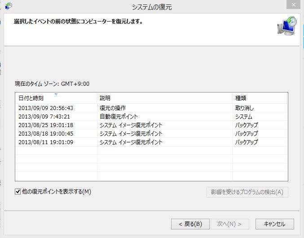Click the System Restore computer clock image
The width and height of the screenshot is (304, 238).
[286, 27]
